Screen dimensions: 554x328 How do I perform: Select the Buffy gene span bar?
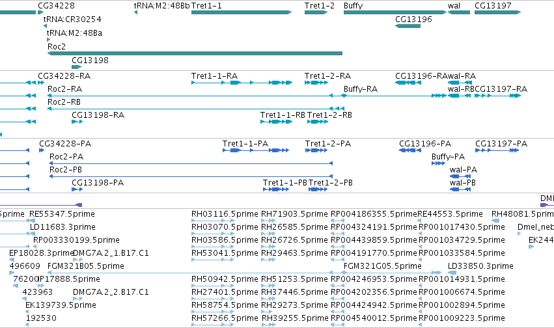click(x=395, y=12)
